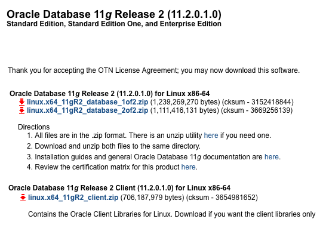The height and width of the screenshot is (225, 329).
Task: Click the OTN License Agreement thank-you sentence
Action: (154, 70)
